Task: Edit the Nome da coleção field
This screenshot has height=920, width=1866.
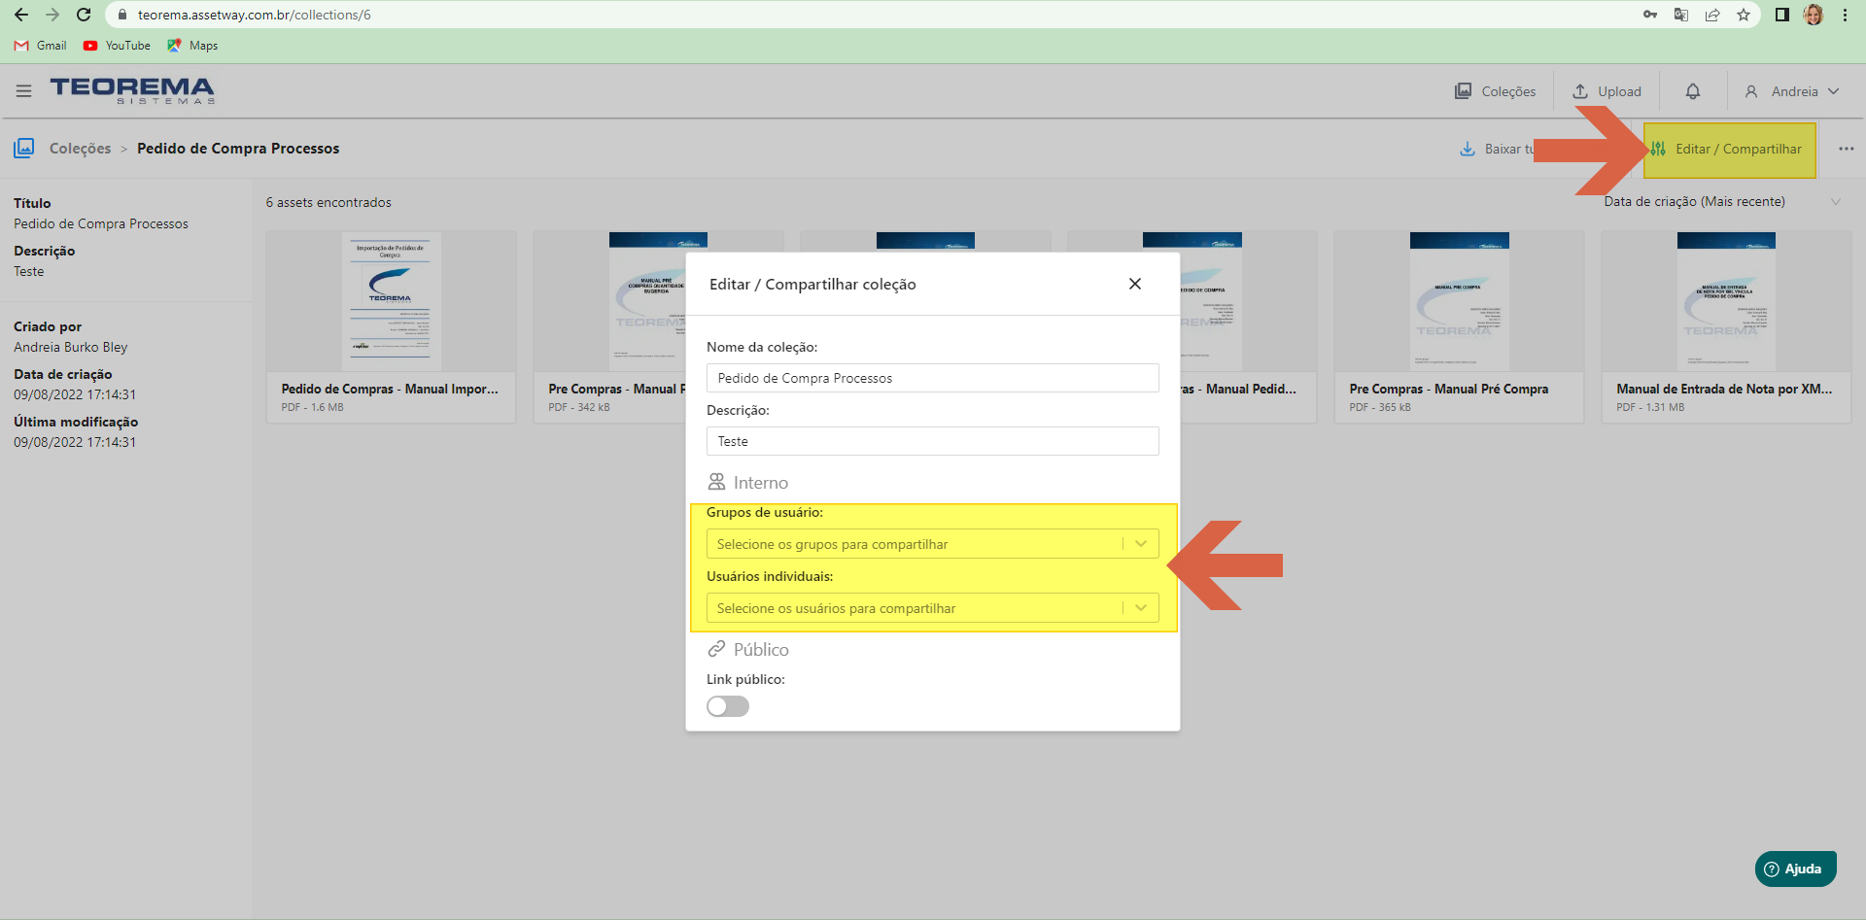Action: (933, 378)
